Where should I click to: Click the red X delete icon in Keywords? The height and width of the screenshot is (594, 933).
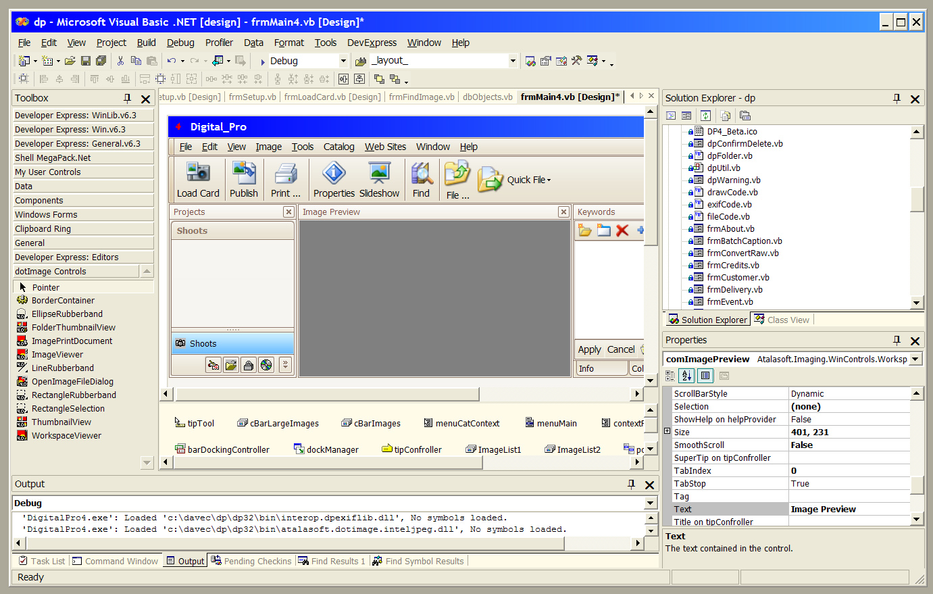click(x=622, y=230)
